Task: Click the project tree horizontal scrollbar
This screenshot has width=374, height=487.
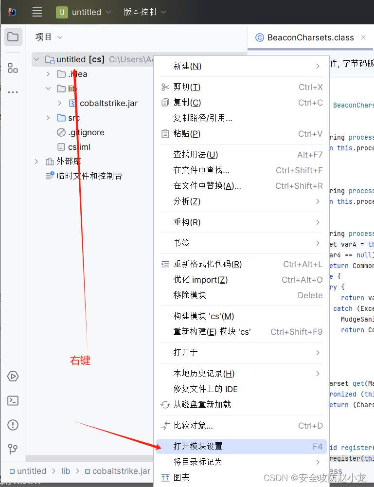Action: coord(89,459)
